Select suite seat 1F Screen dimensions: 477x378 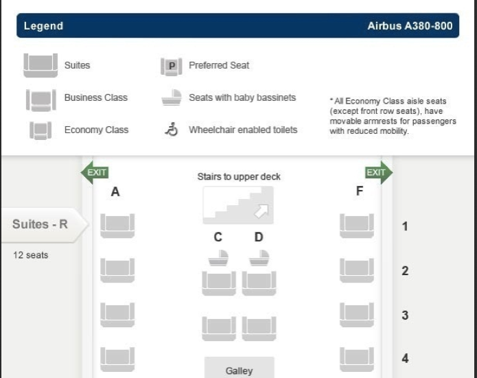click(x=357, y=226)
